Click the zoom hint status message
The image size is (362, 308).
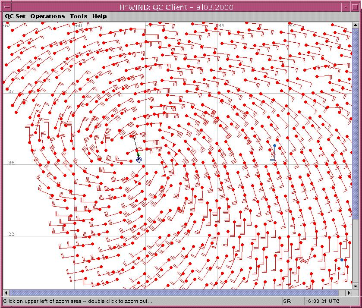78,301
